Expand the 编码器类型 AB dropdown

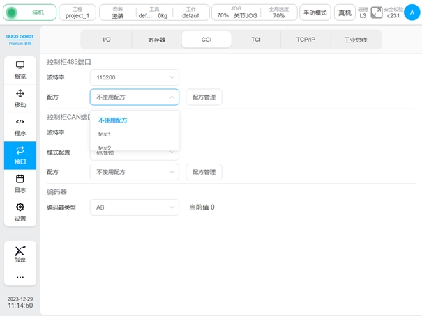point(134,207)
